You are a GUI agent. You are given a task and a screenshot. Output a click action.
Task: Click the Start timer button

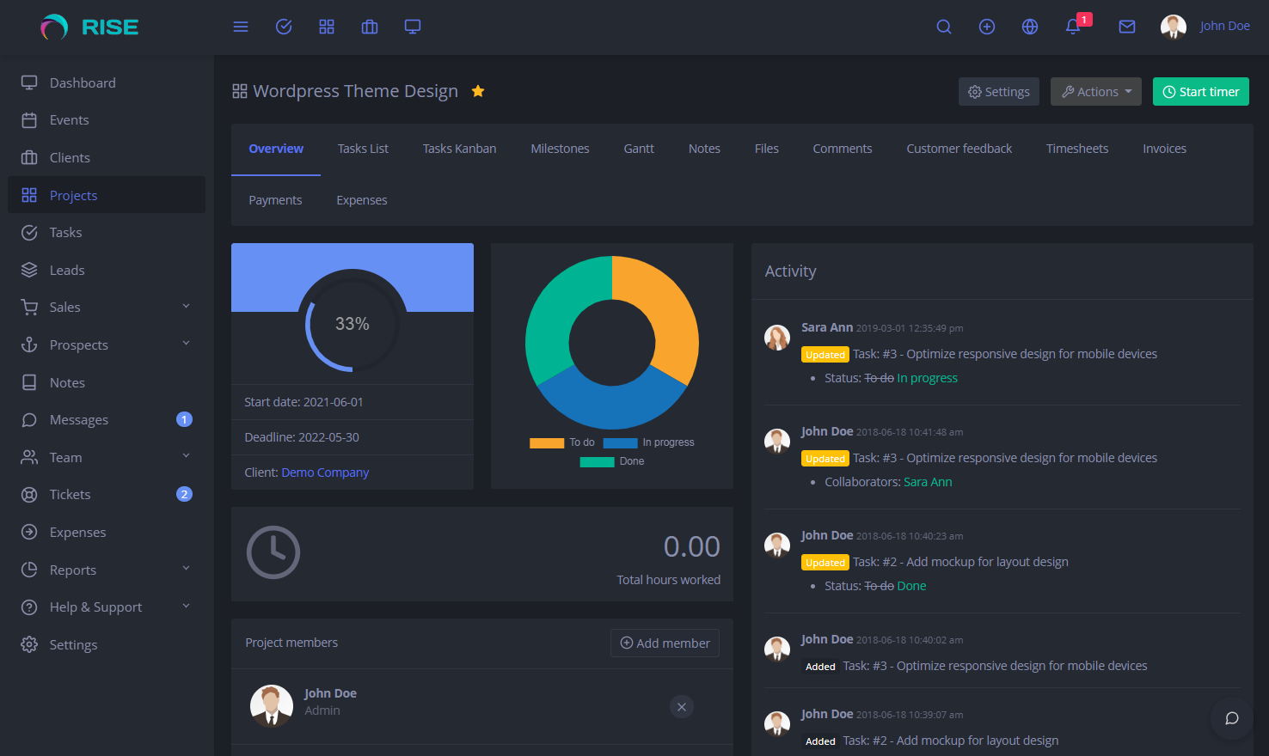click(x=1200, y=91)
